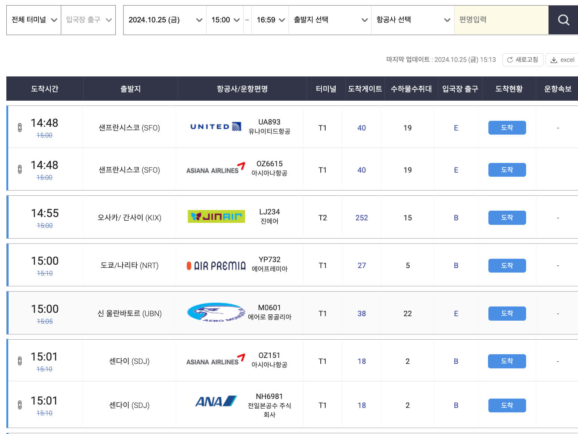Open the 출발지 선택 origin dropdown
The height and width of the screenshot is (434, 578).
click(x=330, y=20)
